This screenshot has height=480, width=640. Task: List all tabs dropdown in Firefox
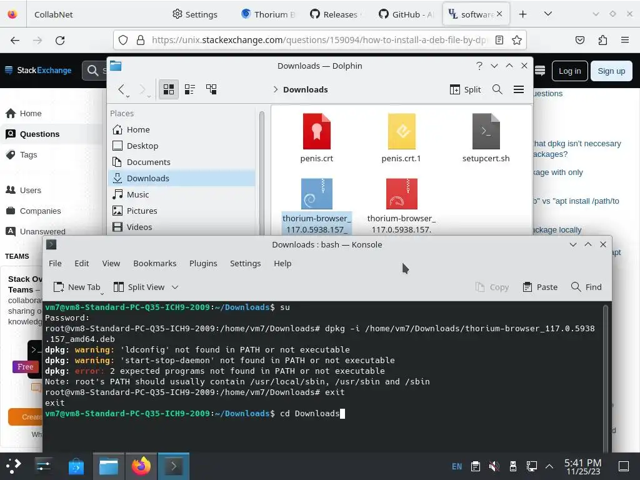548,14
